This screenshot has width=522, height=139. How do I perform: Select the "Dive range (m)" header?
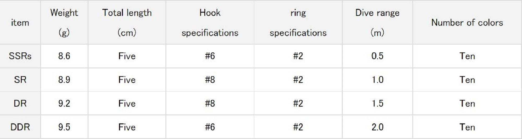[377, 23]
